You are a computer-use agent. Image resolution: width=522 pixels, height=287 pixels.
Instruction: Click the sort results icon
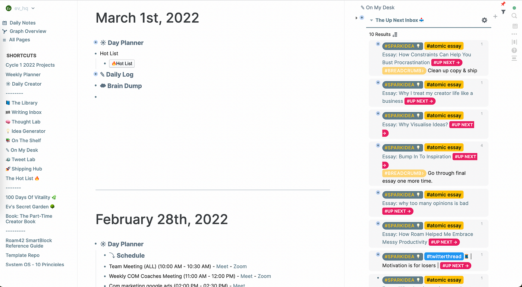pyautogui.click(x=395, y=35)
